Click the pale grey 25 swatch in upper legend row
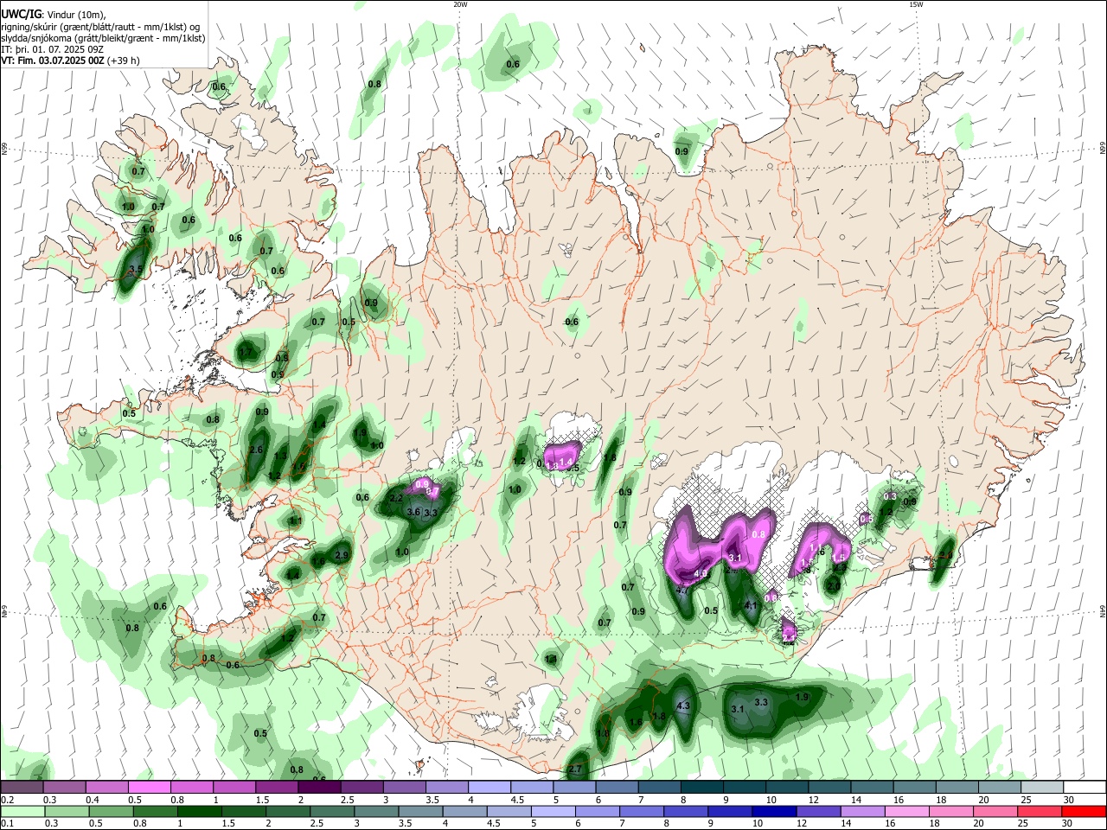This screenshot has width=1107, height=830. [1042, 787]
